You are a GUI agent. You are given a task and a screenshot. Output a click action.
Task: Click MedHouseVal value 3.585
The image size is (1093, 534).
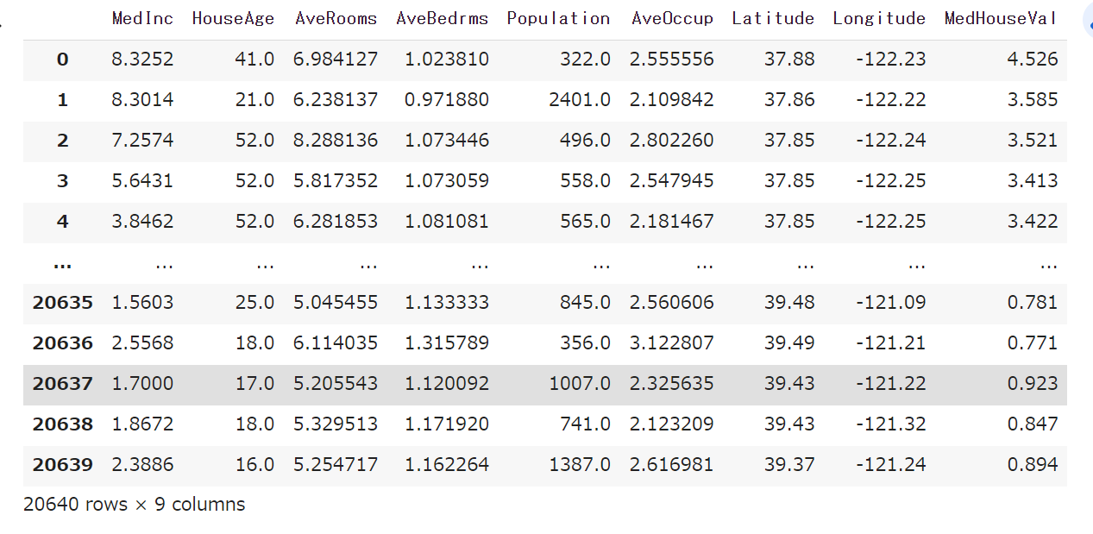click(1033, 100)
